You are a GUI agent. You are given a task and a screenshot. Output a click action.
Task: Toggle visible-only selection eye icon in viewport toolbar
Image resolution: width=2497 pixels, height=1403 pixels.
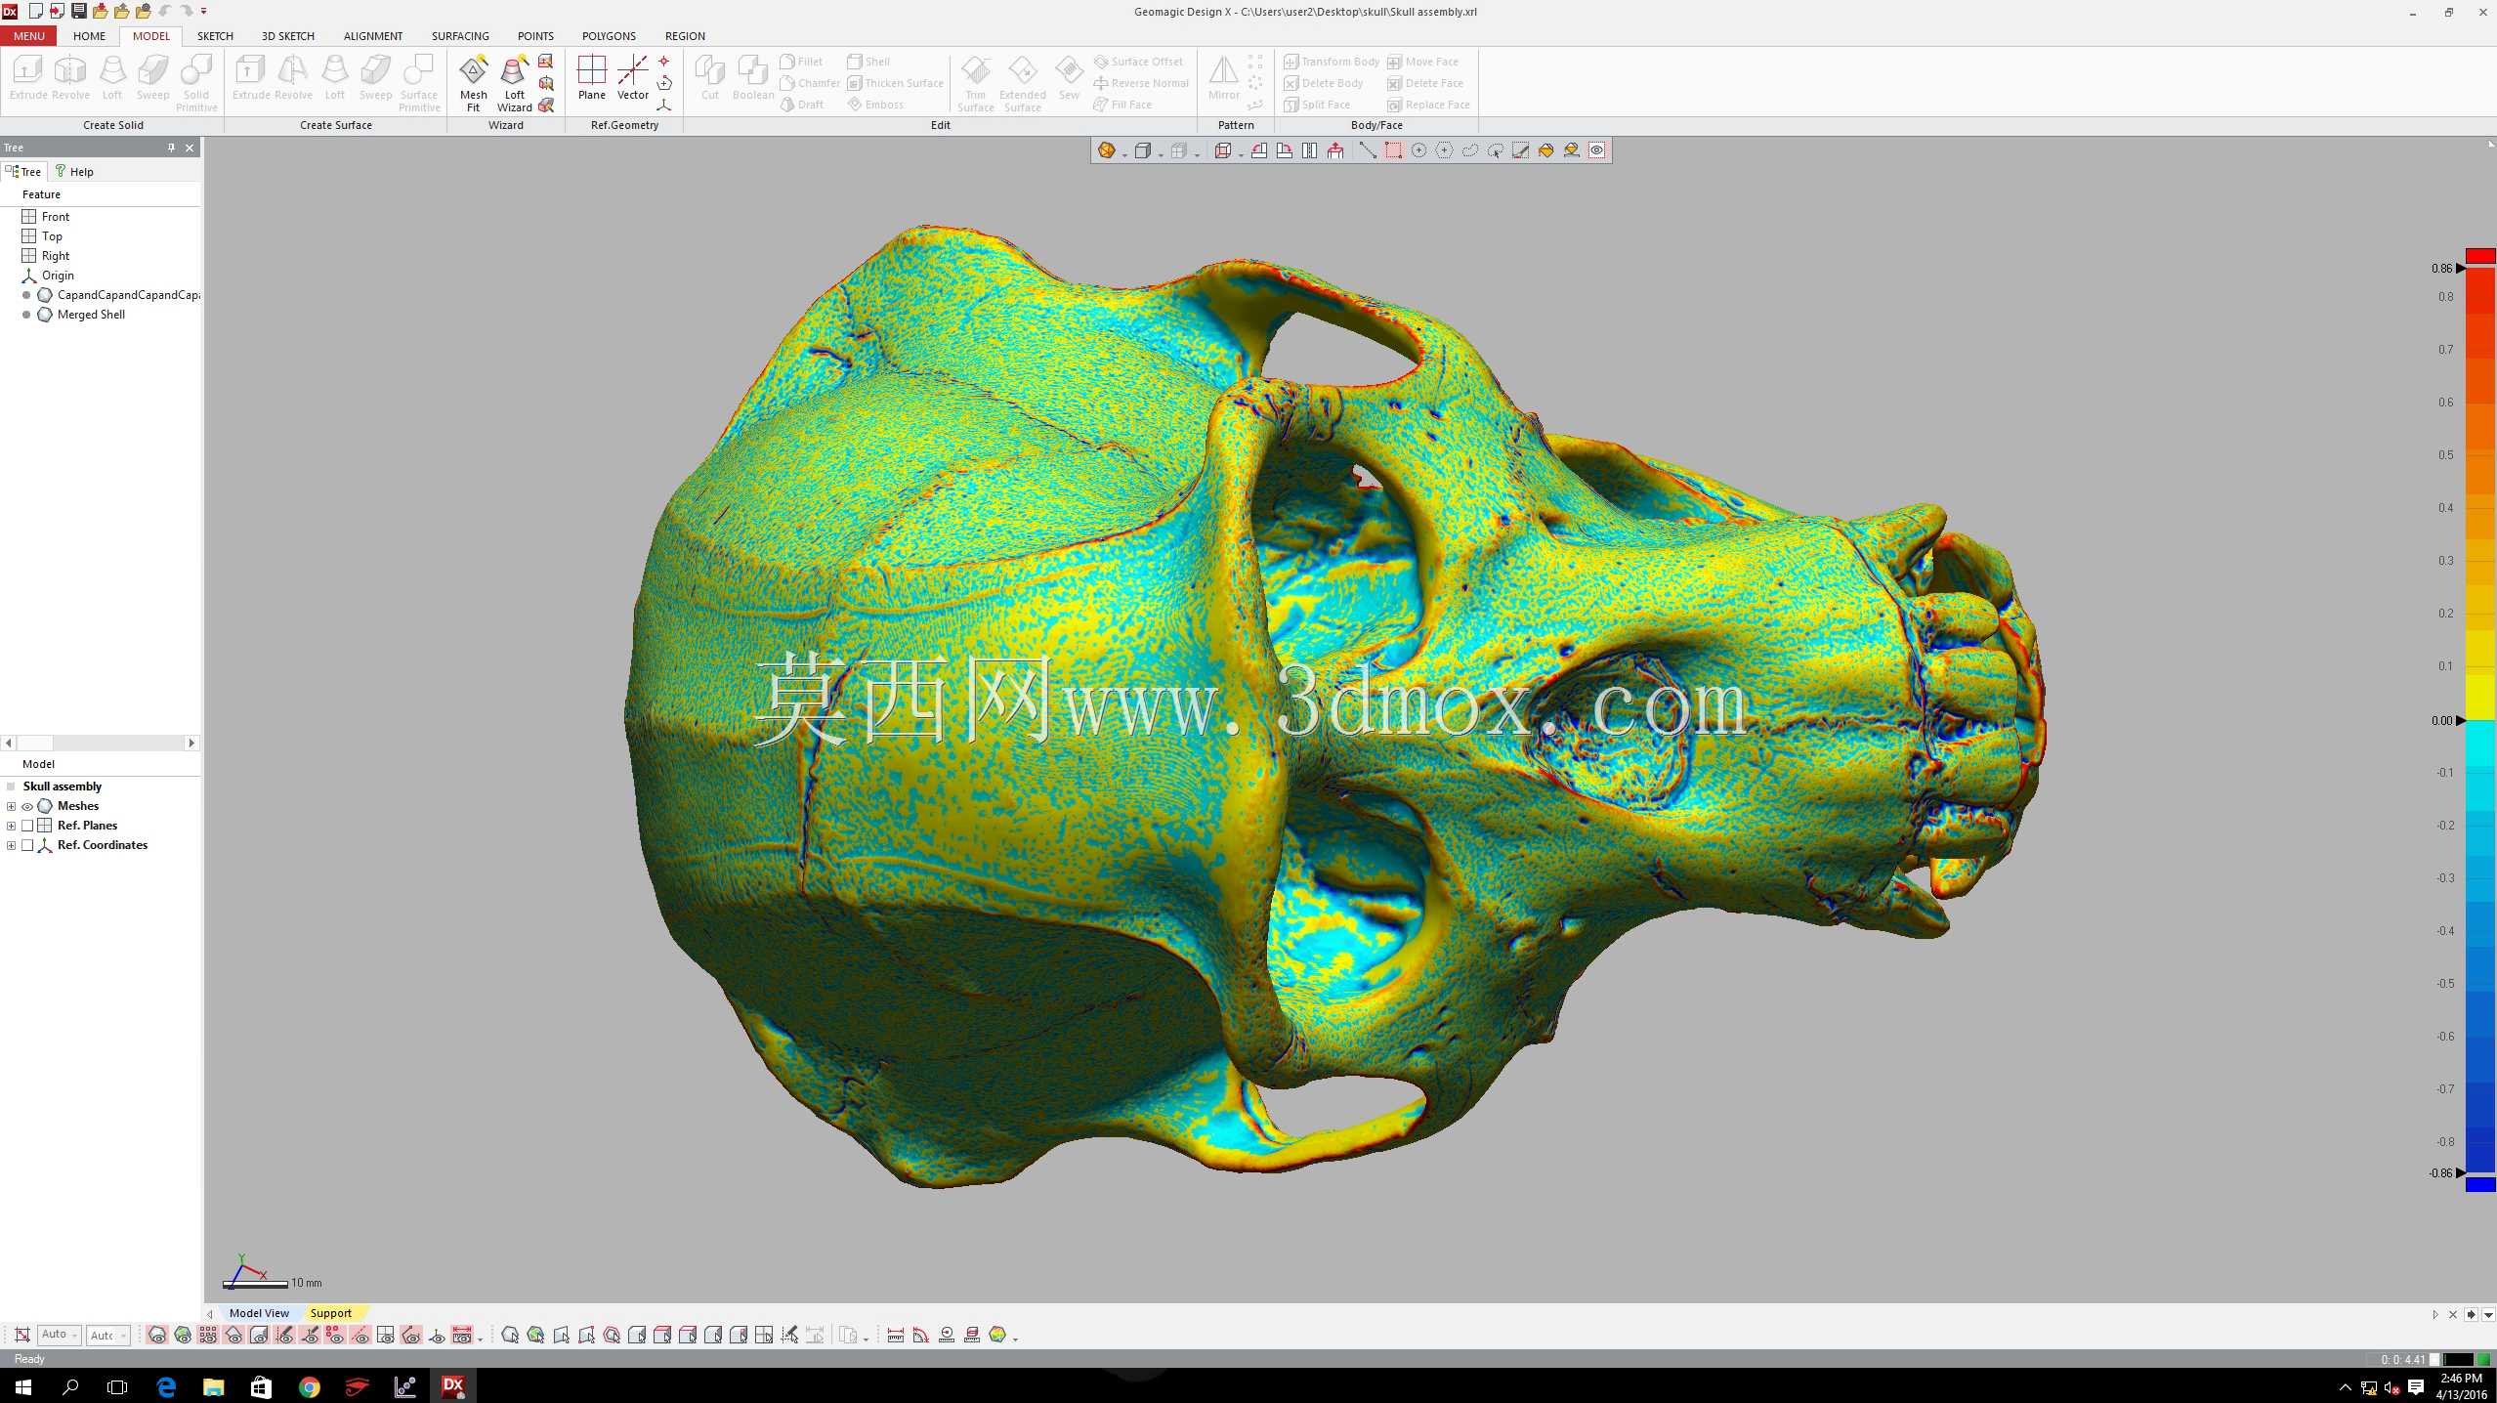pyautogui.click(x=1596, y=150)
